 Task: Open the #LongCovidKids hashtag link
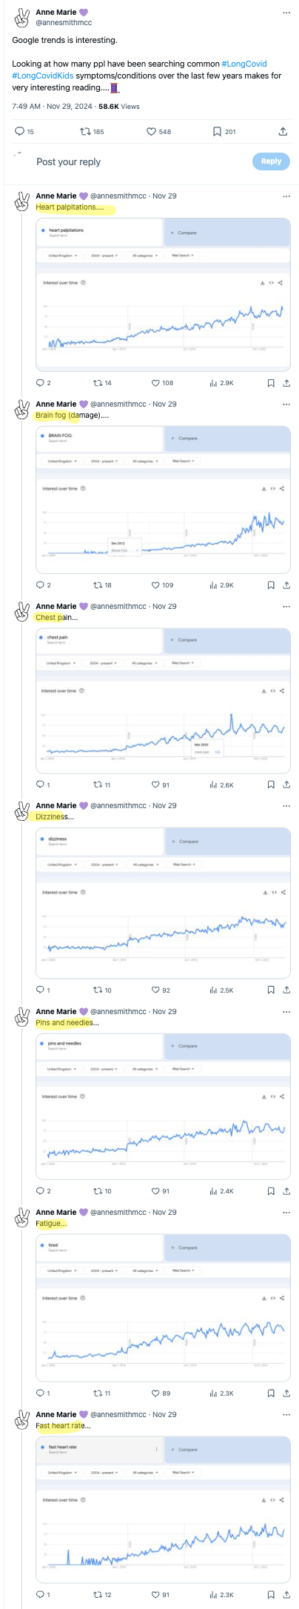click(42, 76)
